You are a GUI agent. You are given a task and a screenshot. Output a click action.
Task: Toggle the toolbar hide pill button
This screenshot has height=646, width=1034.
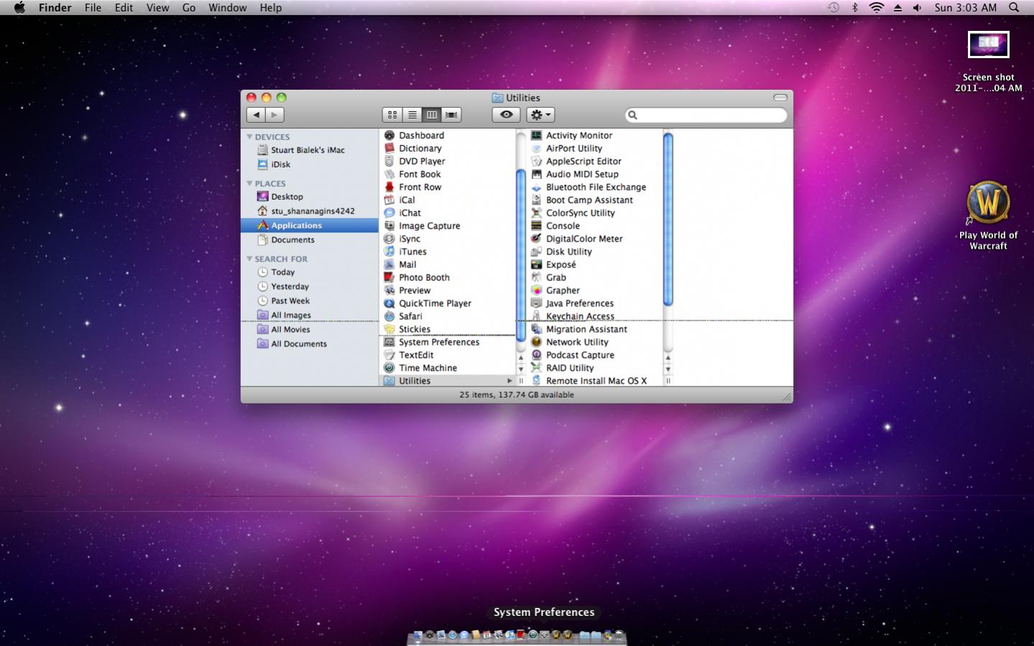click(x=780, y=98)
